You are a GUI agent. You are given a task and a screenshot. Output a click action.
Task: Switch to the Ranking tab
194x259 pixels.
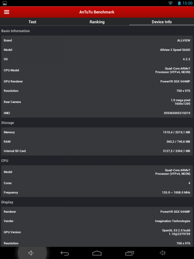[97, 22]
